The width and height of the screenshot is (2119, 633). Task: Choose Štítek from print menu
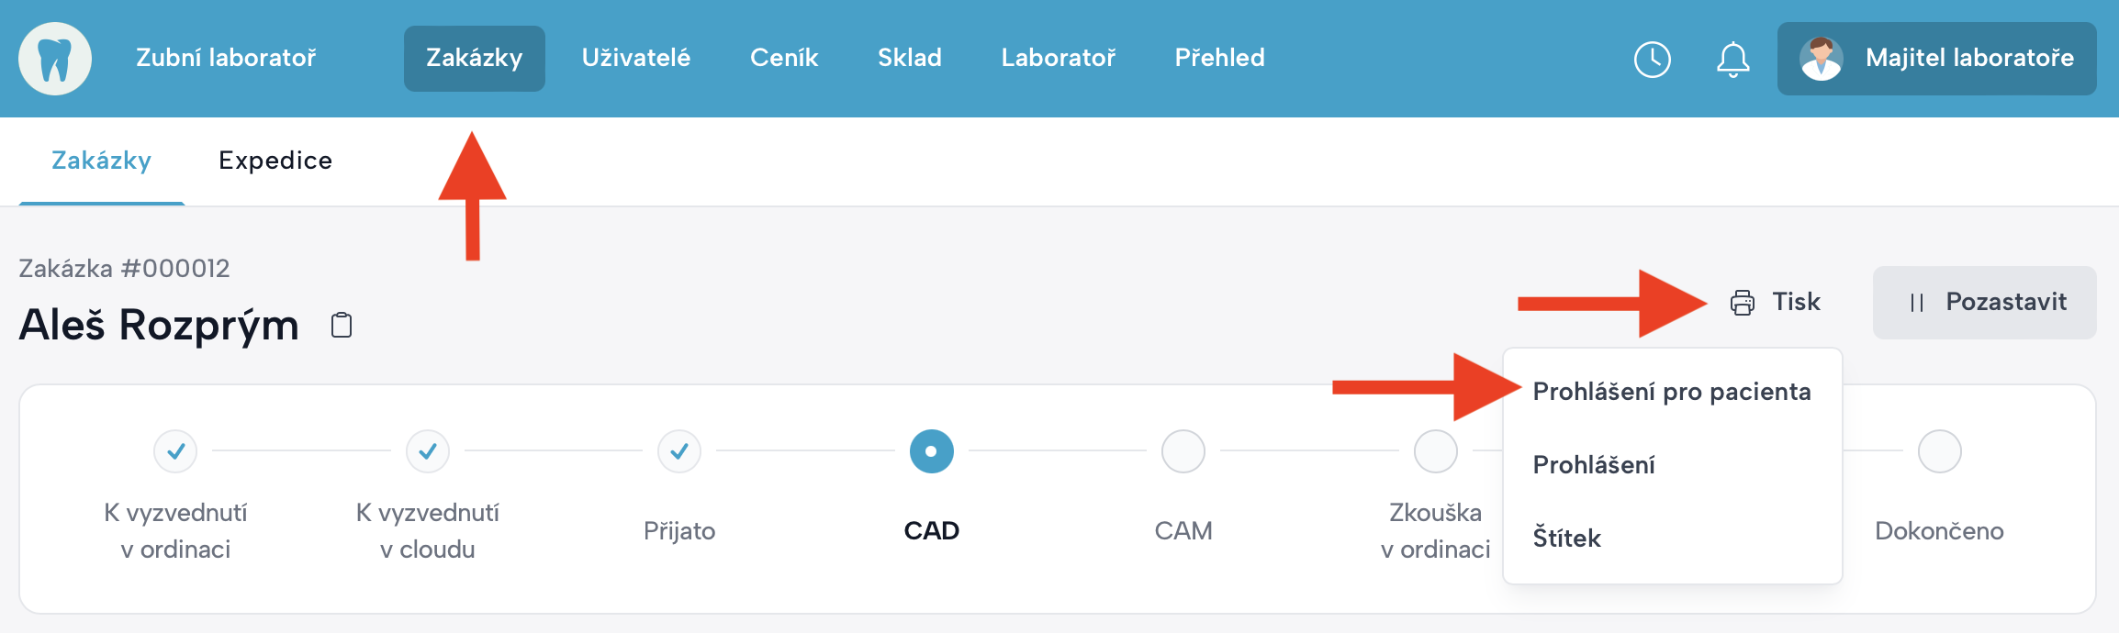click(1566, 539)
